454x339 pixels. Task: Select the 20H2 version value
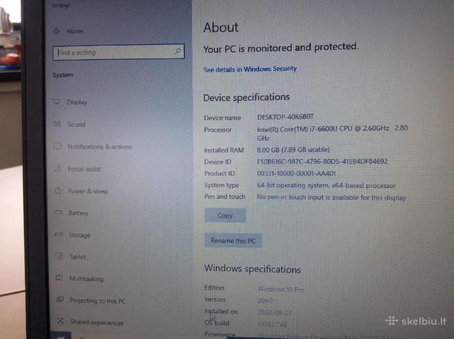click(x=265, y=301)
